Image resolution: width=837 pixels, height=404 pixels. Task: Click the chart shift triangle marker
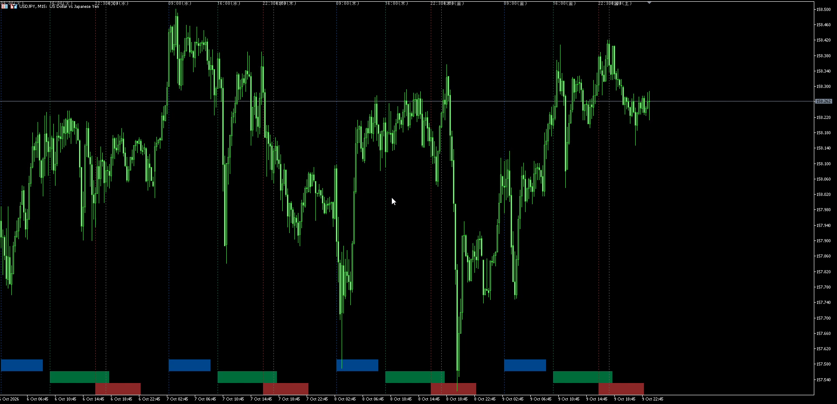pos(649,3)
